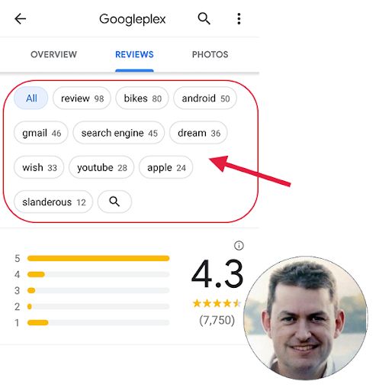
Task: Click the 5-star rating bar
Action: click(98, 258)
